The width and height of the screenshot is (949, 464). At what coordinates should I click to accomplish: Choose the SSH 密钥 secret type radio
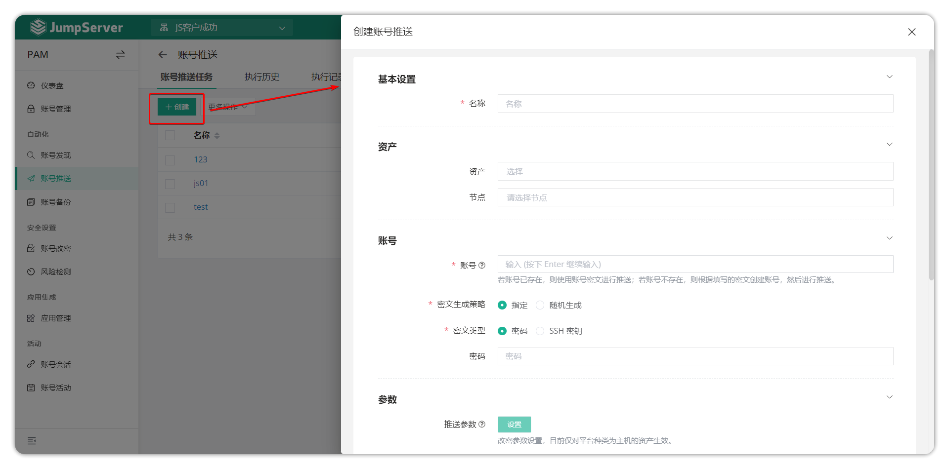coord(540,331)
